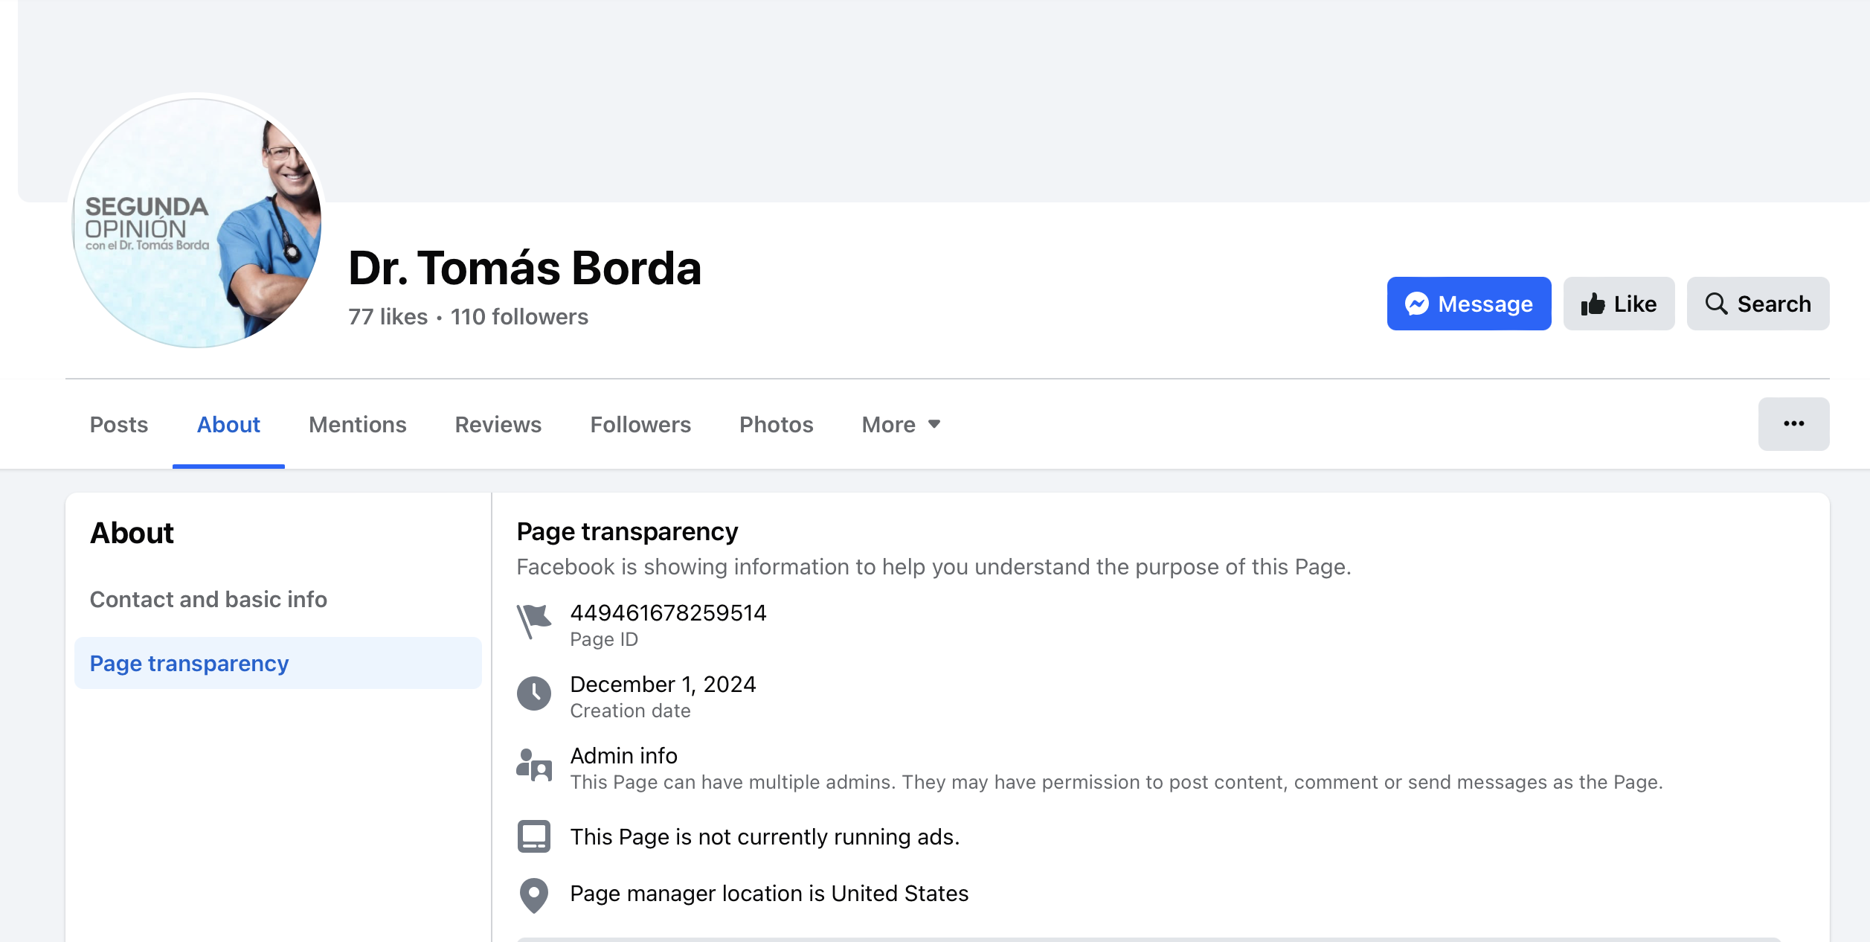View the Photos tab
This screenshot has height=942, width=1870.
776,425
